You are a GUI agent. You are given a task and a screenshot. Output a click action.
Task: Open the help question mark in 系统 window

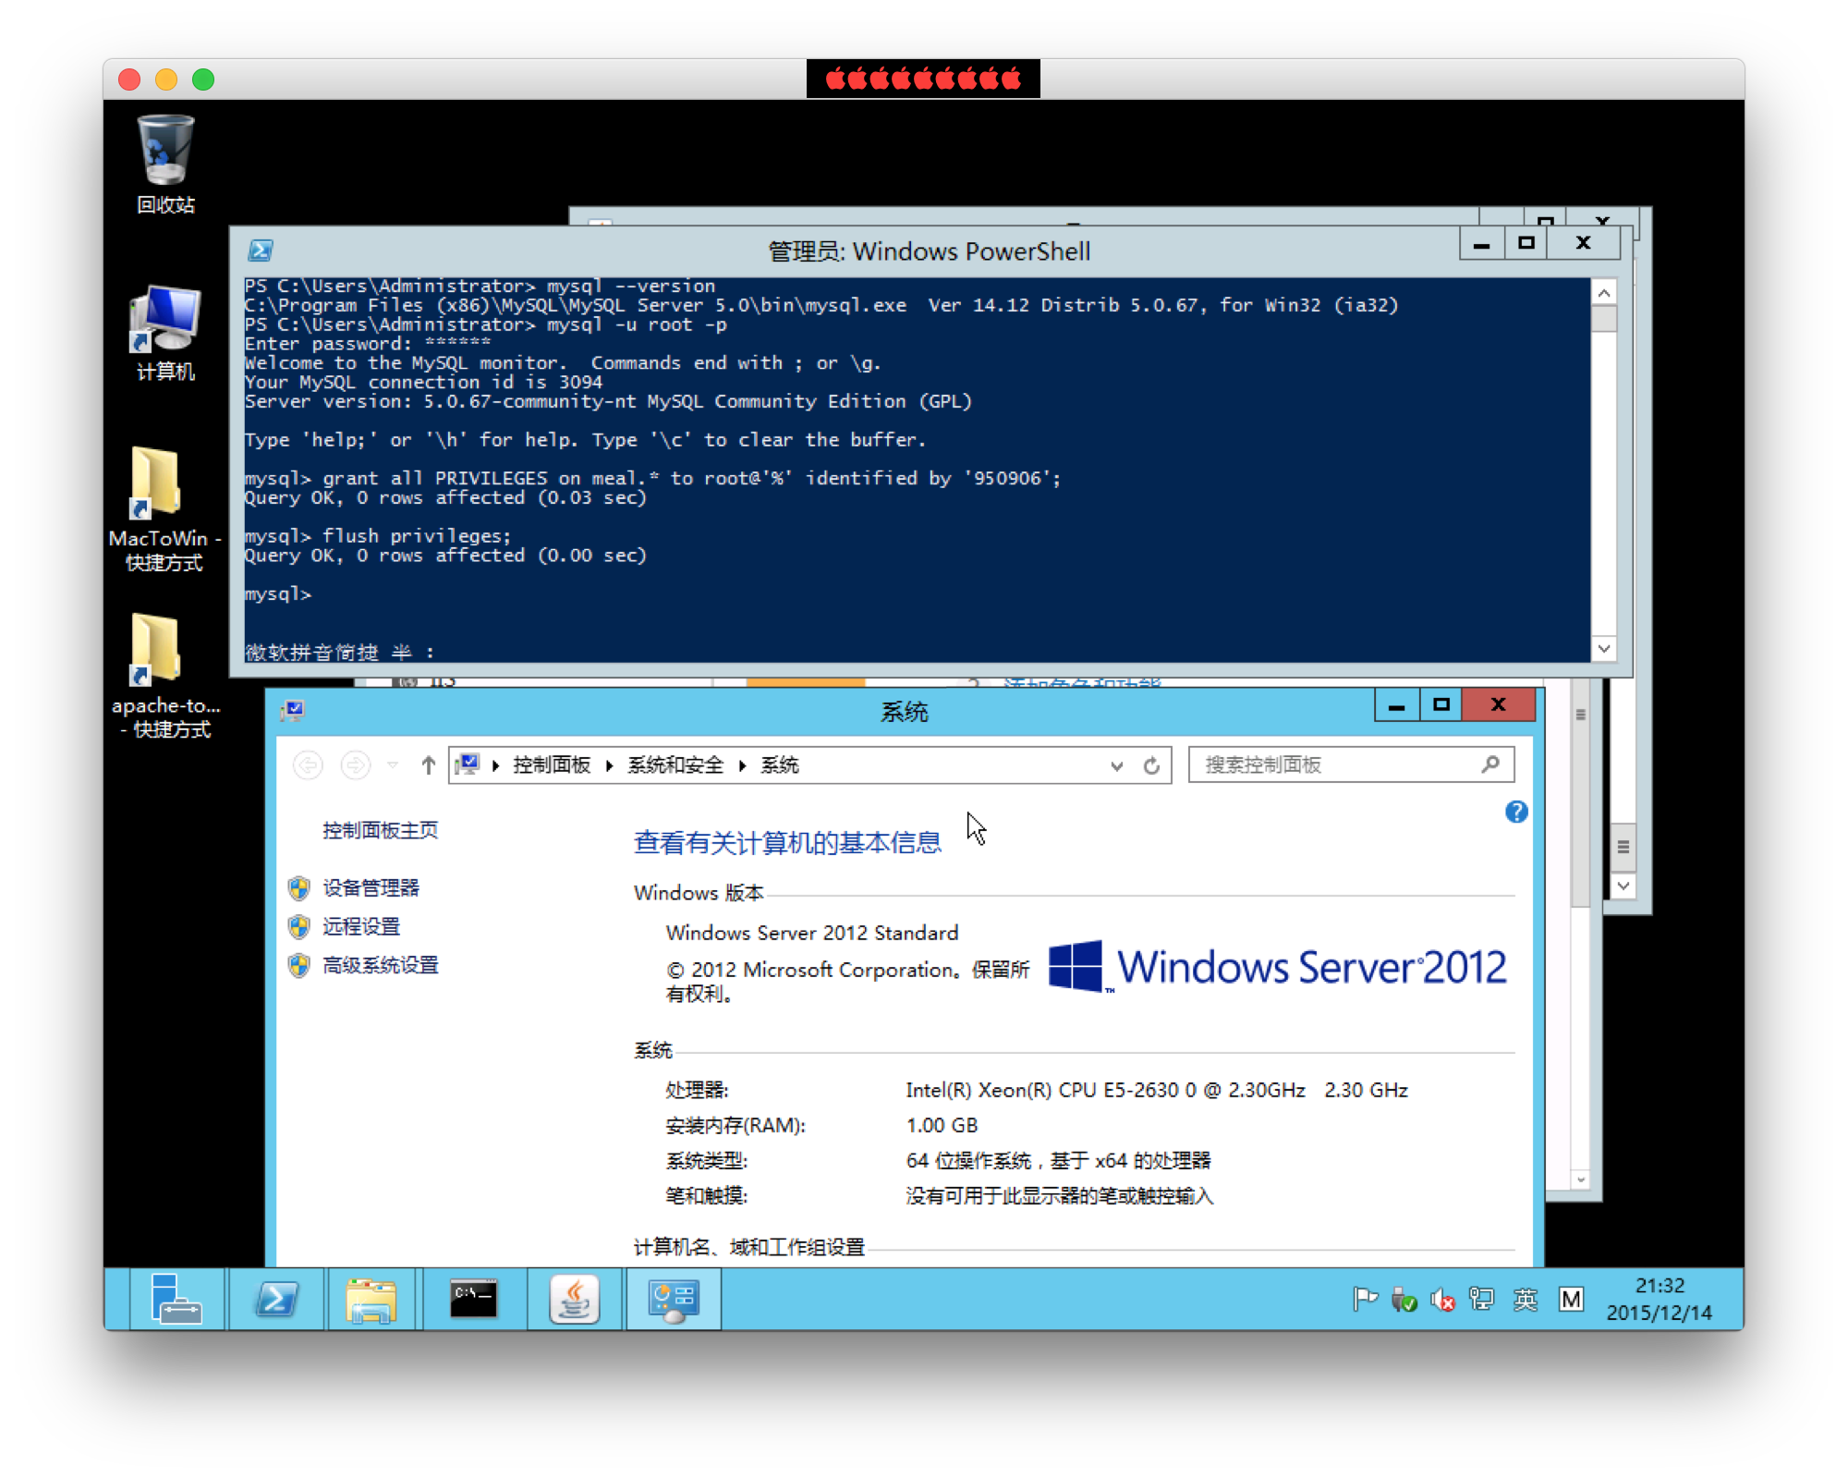coord(1516,812)
